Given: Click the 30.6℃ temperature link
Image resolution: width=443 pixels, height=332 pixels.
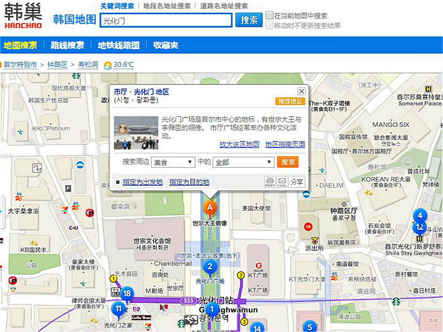Looking at the screenshot, I should click(124, 65).
